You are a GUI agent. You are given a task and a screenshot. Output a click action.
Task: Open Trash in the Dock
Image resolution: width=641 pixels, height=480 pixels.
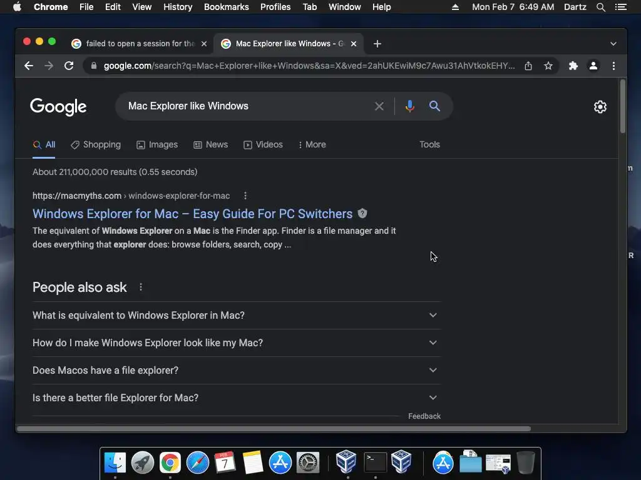point(526,462)
